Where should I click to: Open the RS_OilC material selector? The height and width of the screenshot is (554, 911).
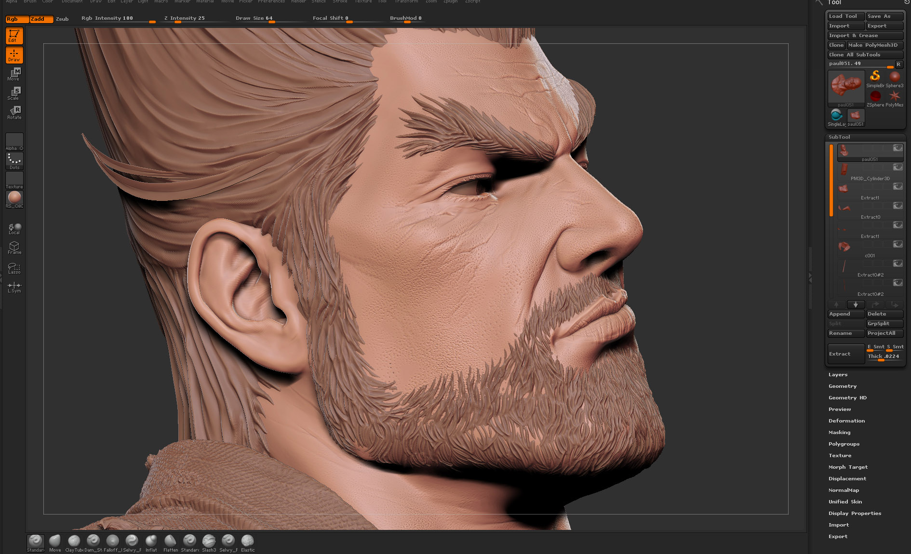tap(14, 199)
